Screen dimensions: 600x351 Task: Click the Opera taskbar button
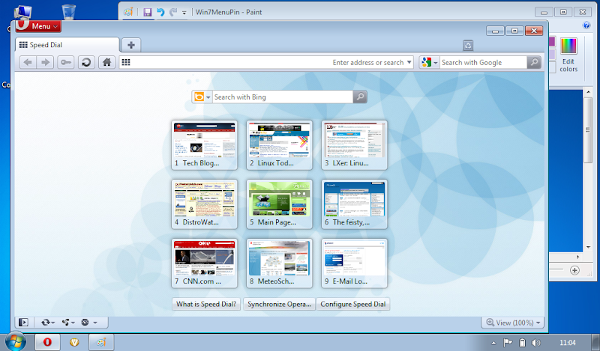coord(47,342)
